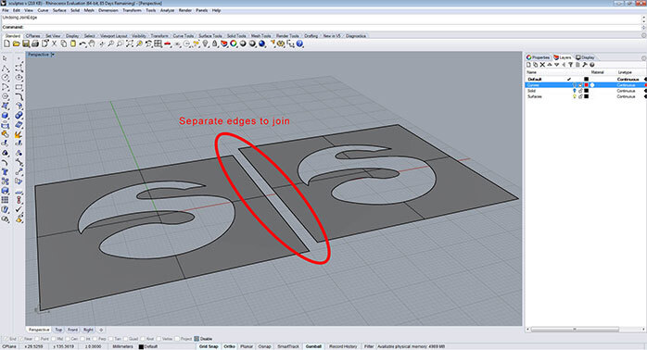Click the Layers panel hammer tools icon
The height and width of the screenshot is (350, 647).
(x=585, y=65)
